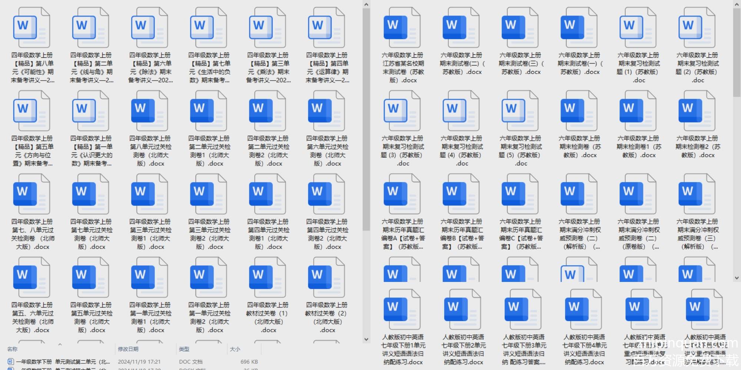
Task: Click the 预测卷（二）(原卷版) Word icon
Action: coord(638,194)
